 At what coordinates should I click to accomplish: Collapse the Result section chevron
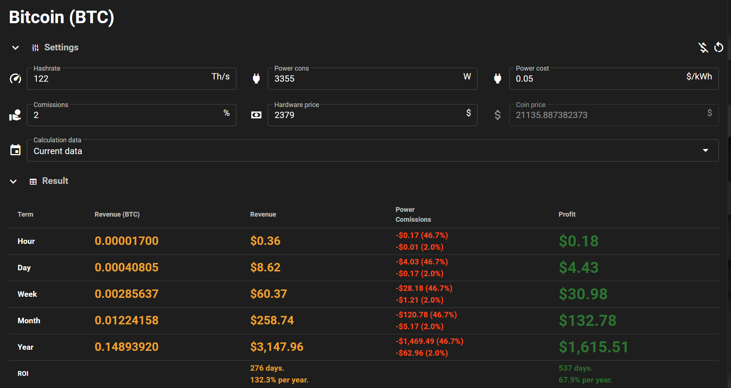(13, 182)
